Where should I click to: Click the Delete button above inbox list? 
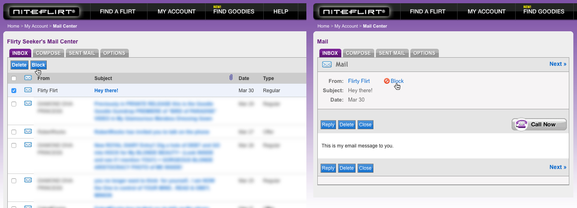(x=19, y=65)
